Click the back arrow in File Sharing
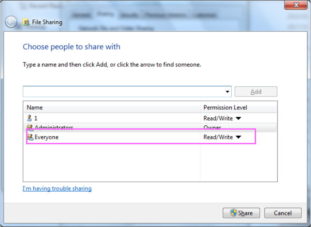The height and width of the screenshot is (227, 311). 11,22
